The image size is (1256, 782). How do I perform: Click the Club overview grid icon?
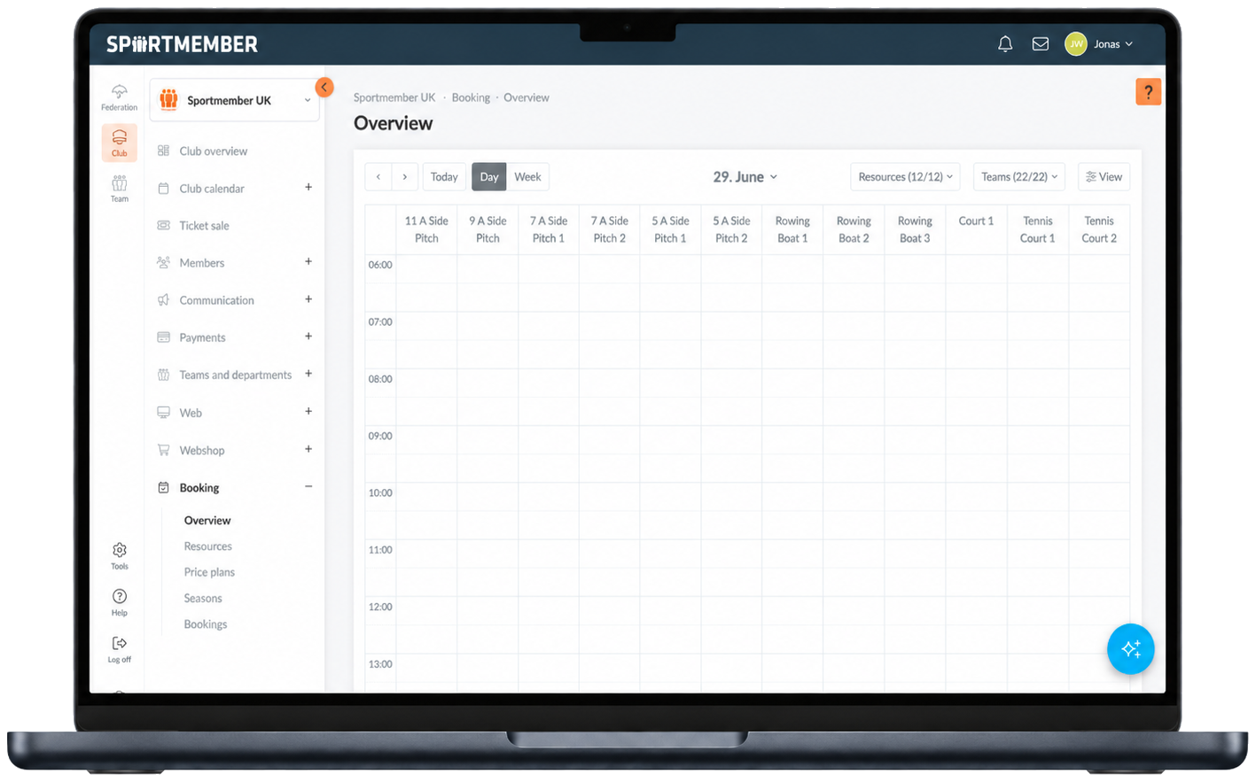[x=163, y=151]
